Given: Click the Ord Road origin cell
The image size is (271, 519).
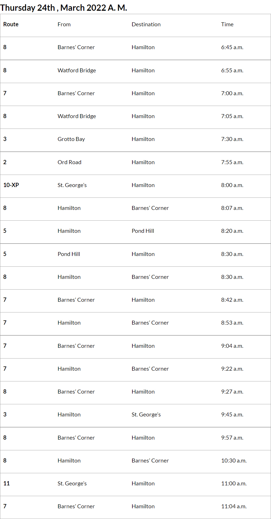Looking at the screenshot, I should (x=69, y=162).
